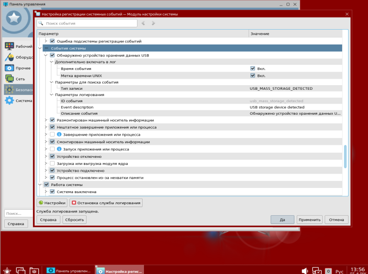Uncheck Процесс остановлен из-за нехватки памяти
Screen dimensions: 368x274
[x=52, y=178]
